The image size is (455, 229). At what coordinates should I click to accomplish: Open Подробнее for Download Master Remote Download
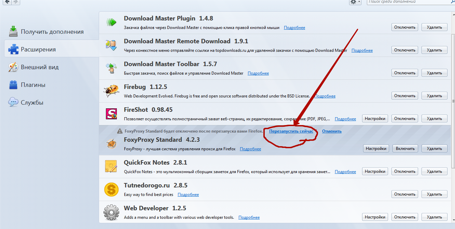(362, 50)
